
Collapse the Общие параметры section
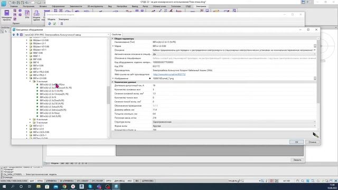coord(112,39)
